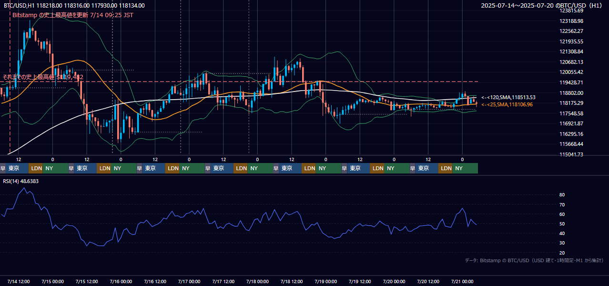Click the BTC/USD,H1 OHLC header text
The height and width of the screenshot is (286, 609).
point(74,6)
